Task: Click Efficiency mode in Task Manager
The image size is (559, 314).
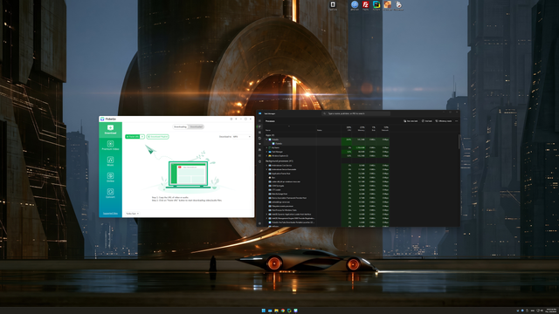Action: pyautogui.click(x=444, y=121)
